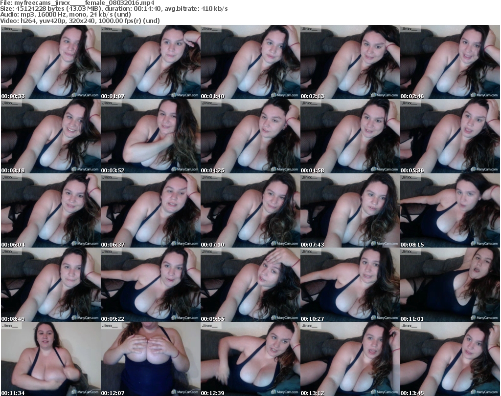
Task: Open the frame at 00:11:01
Action: point(450,285)
